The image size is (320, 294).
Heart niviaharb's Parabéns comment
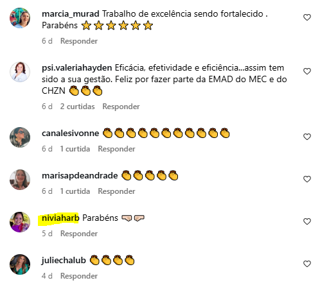click(x=307, y=221)
